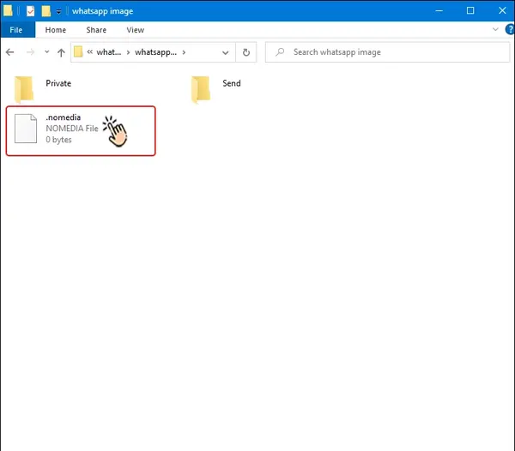Open Customize Quick Access Toolbar dropdown
The width and height of the screenshot is (515, 451).
[x=58, y=12]
